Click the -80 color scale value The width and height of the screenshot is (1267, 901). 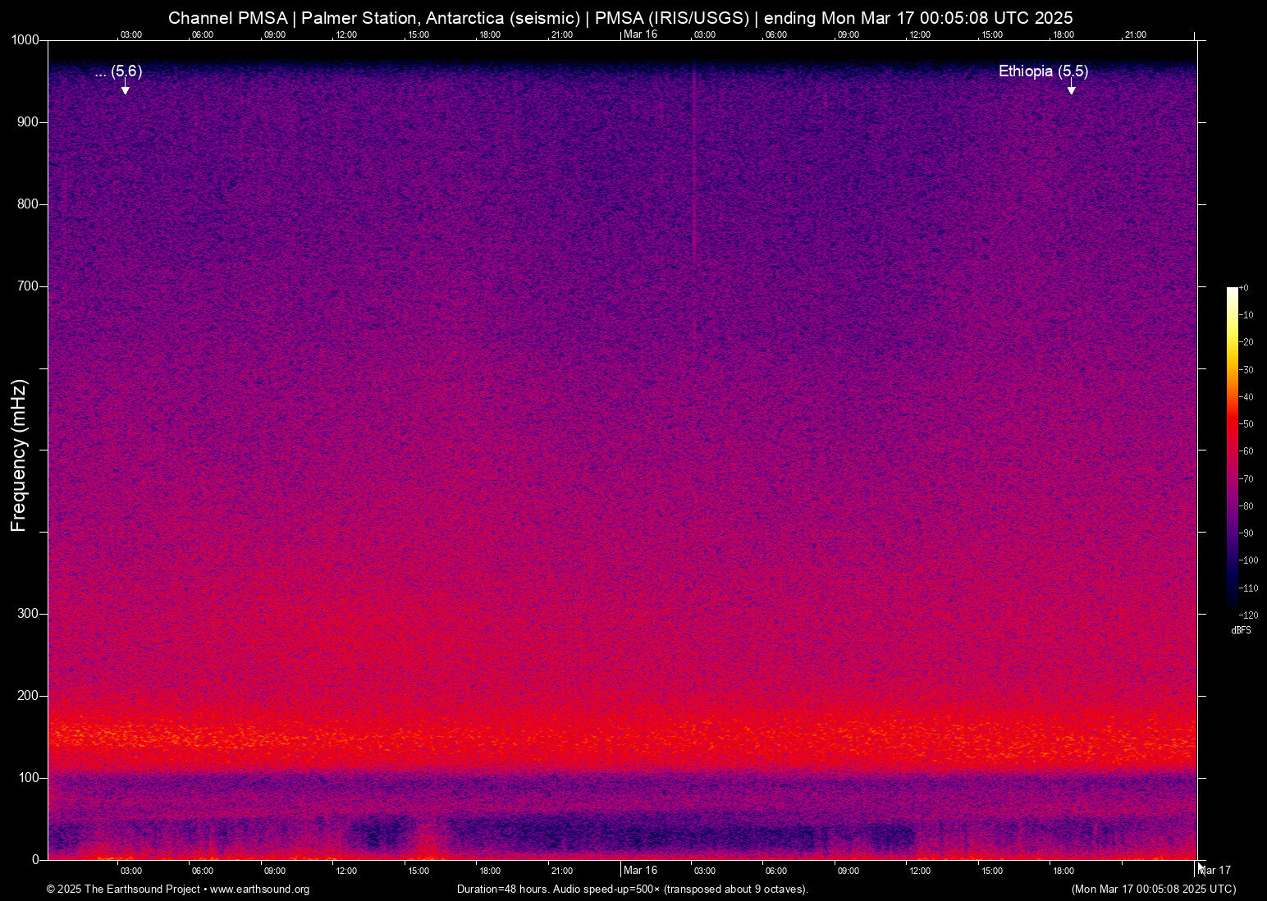click(x=1246, y=506)
